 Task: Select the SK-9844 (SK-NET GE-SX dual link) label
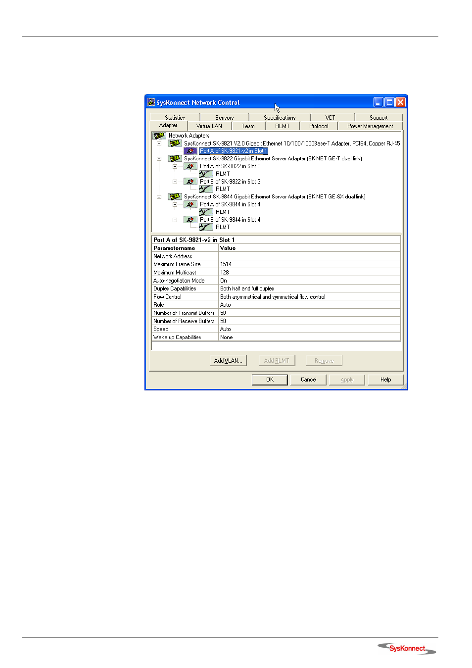pos(275,197)
